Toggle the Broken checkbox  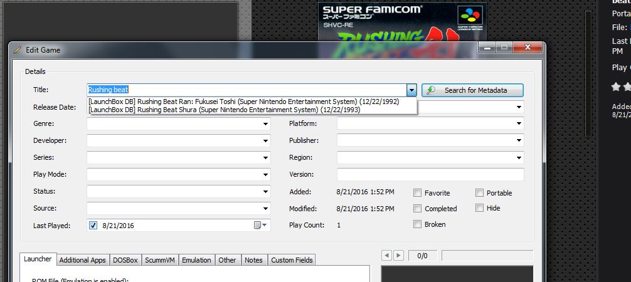(417, 224)
